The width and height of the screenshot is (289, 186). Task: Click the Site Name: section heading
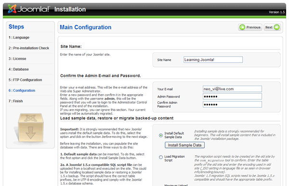(x=71, y=47)
